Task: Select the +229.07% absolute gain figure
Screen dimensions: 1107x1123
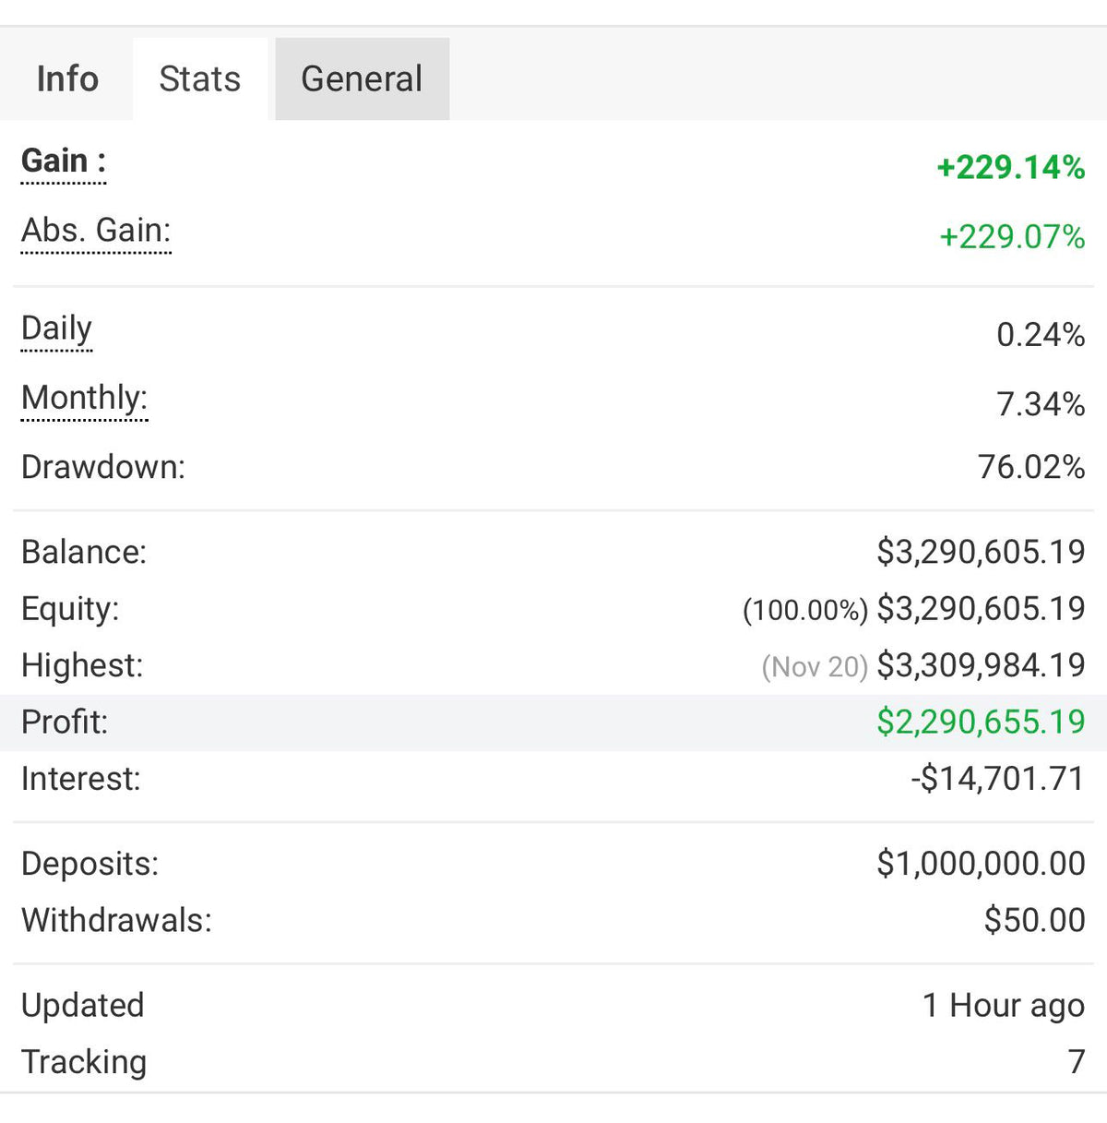Action: click(1012, 237)
